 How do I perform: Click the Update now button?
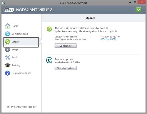coord(66,46)
